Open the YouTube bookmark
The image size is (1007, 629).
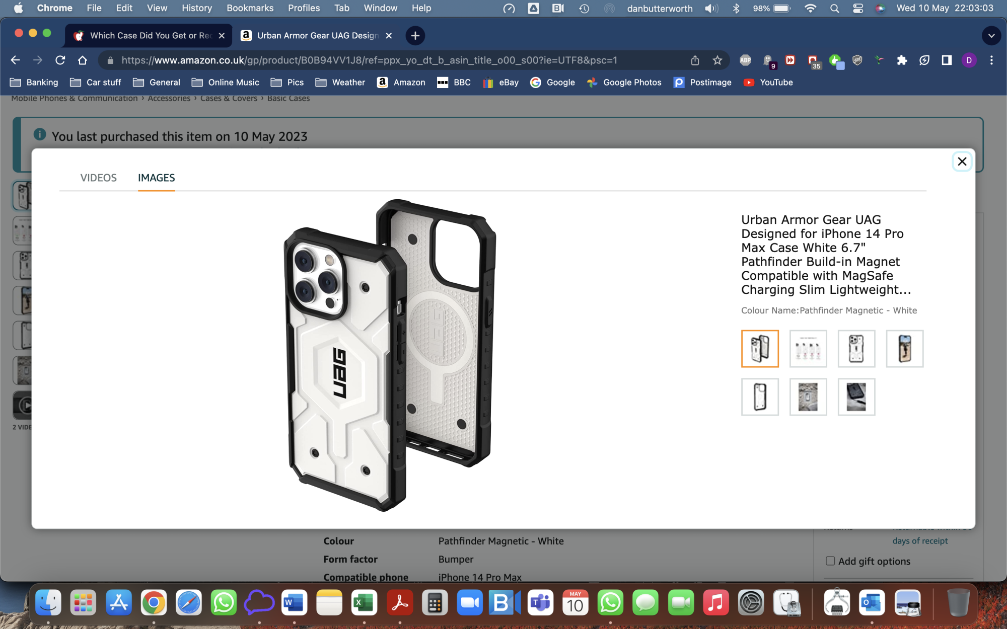pos(768,83)
